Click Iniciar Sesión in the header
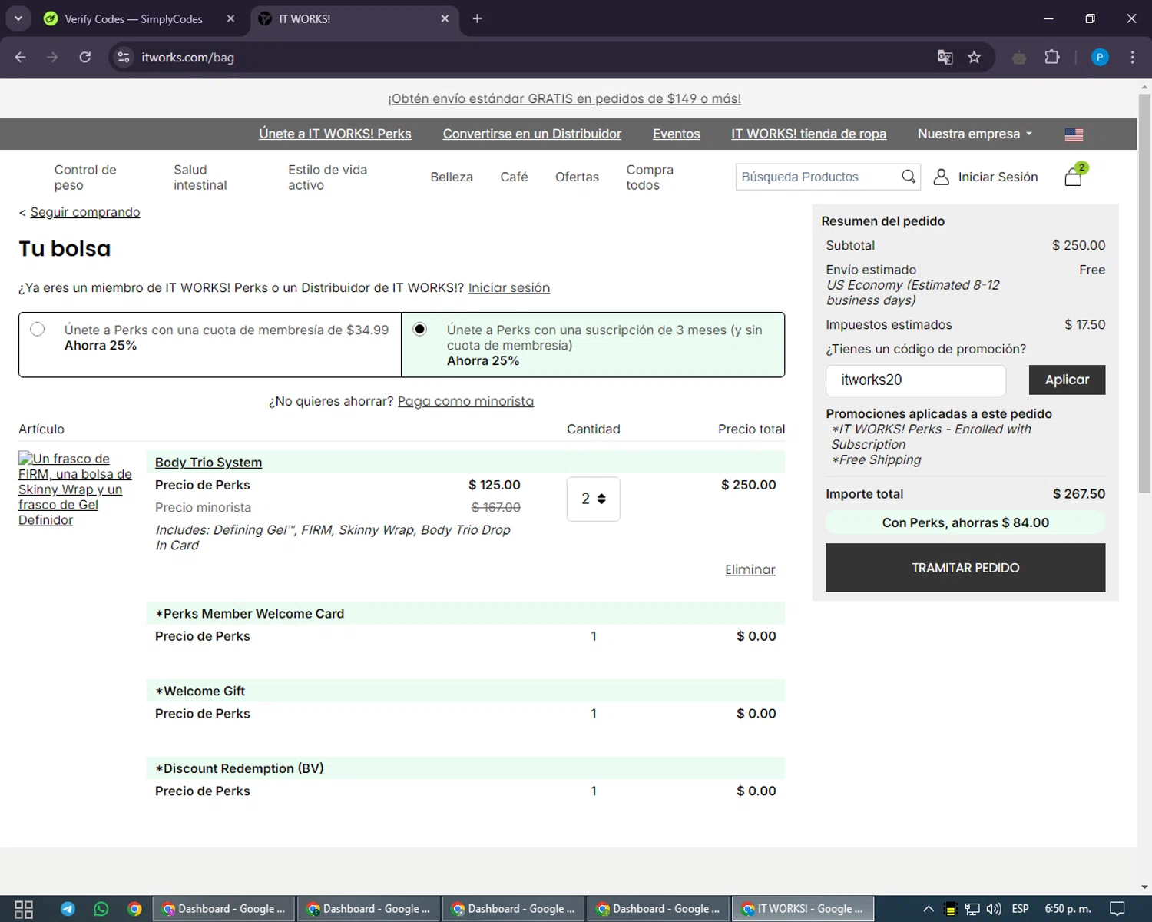The height and width of the screenshot is (922, 1152). pyautogui.click(x=998, y=177)
